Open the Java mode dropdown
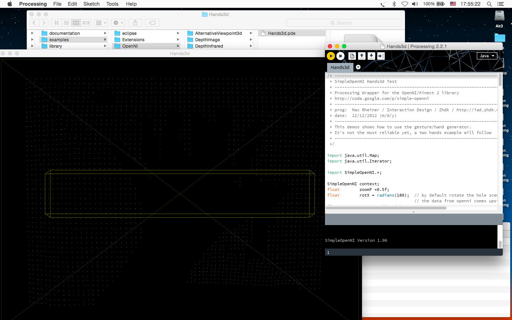Image resolution: width=512 pixels, height=320 pixels. point(487,56)
